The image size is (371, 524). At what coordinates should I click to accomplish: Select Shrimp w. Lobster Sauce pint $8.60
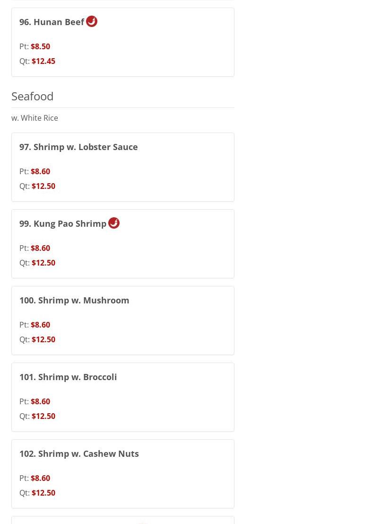point(40,171)
